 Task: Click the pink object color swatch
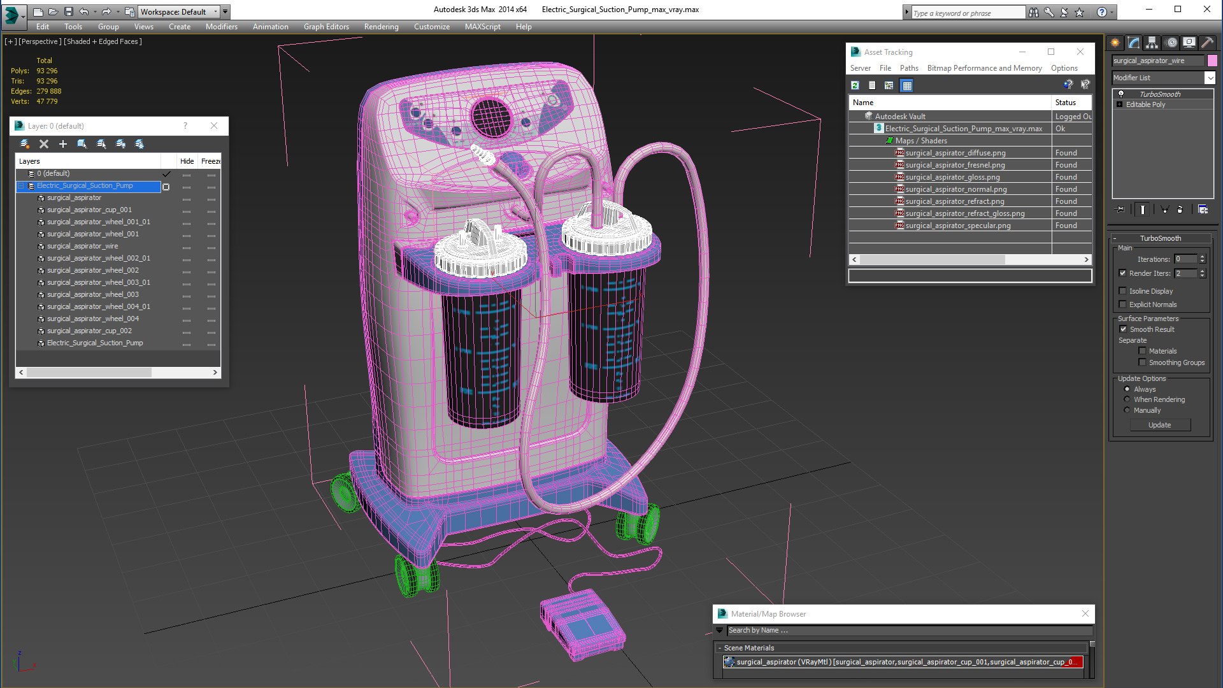pyautogui.click(x=1212, y=61)
